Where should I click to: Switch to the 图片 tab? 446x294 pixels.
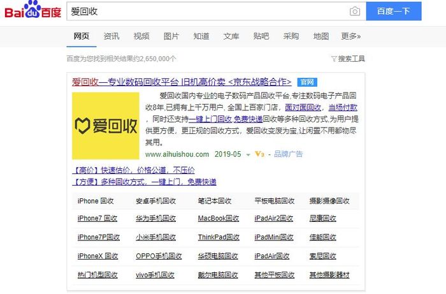pos(171,36)
